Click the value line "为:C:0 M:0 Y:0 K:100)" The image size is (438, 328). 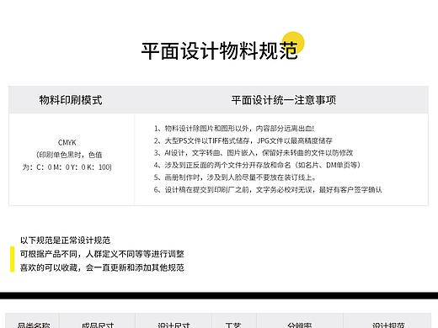coord(67,167)
